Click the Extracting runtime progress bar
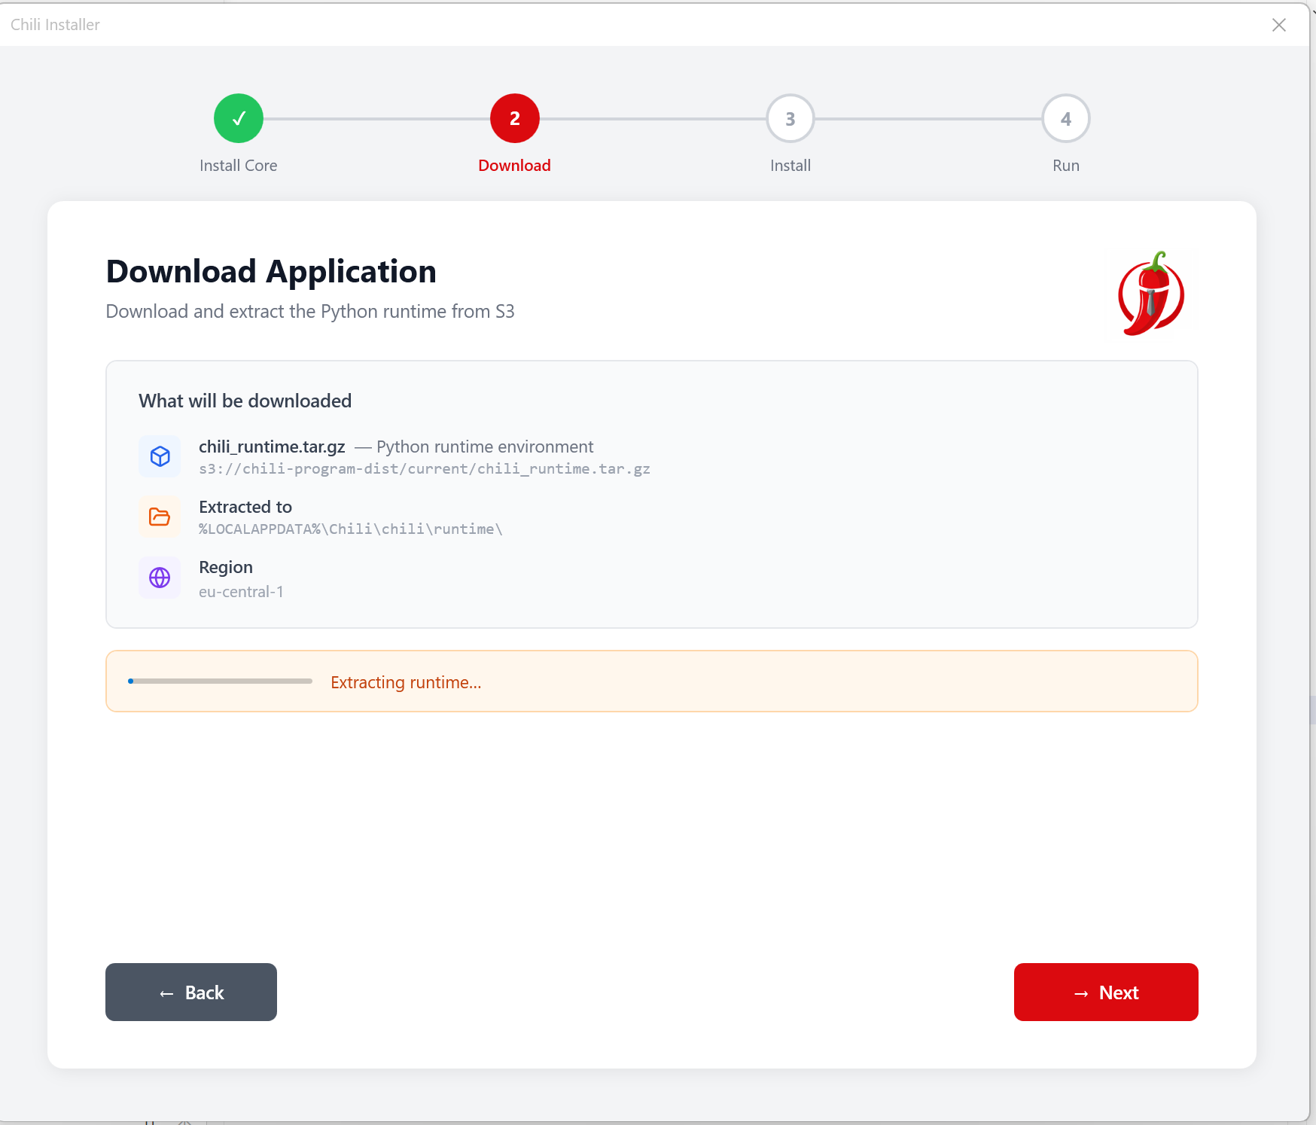Screen dimensions: 1316x1125 pyautogui.click(x=219, y=681)
